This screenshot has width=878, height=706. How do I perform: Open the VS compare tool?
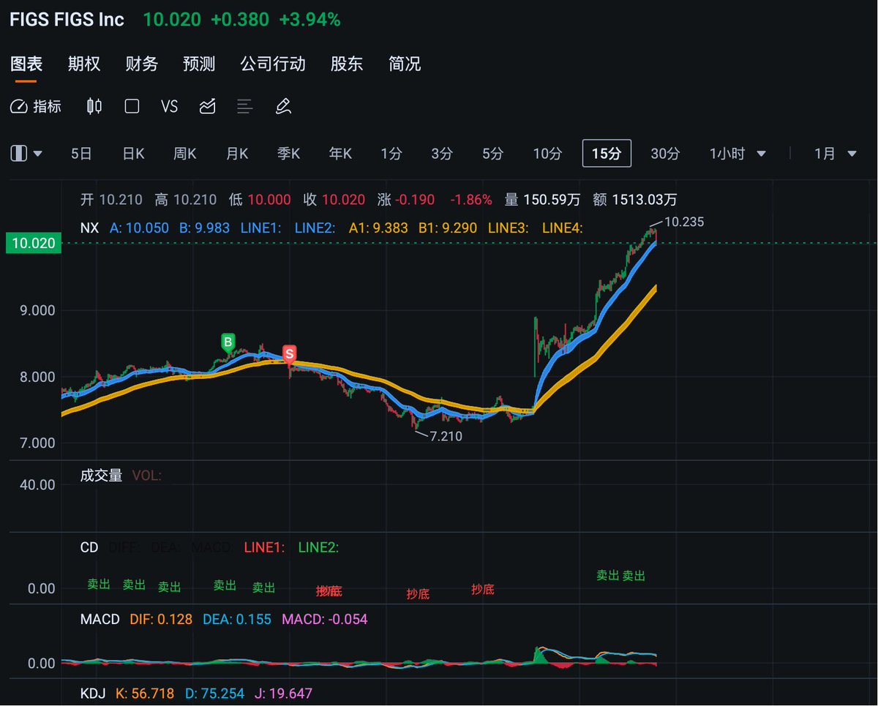pos(169,107)
